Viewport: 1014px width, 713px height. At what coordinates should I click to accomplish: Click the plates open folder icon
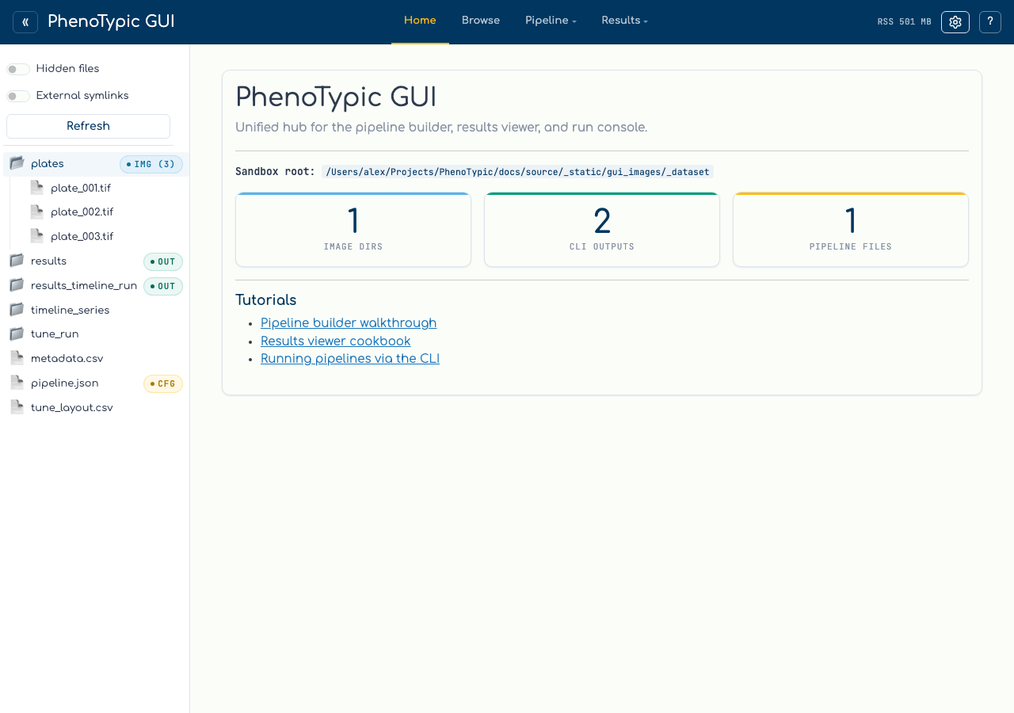[x=17, y=163]
